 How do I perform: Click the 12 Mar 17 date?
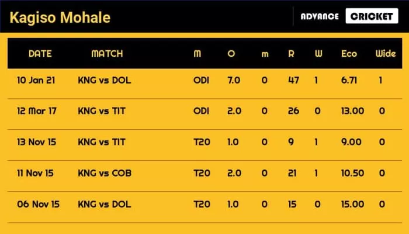tap(38, 111)
